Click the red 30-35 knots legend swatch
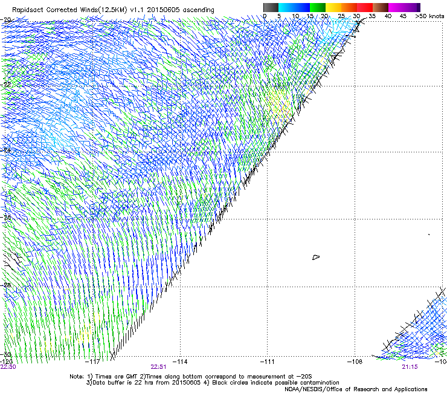This screenshot has height=393, width=447. pos(365,7)
